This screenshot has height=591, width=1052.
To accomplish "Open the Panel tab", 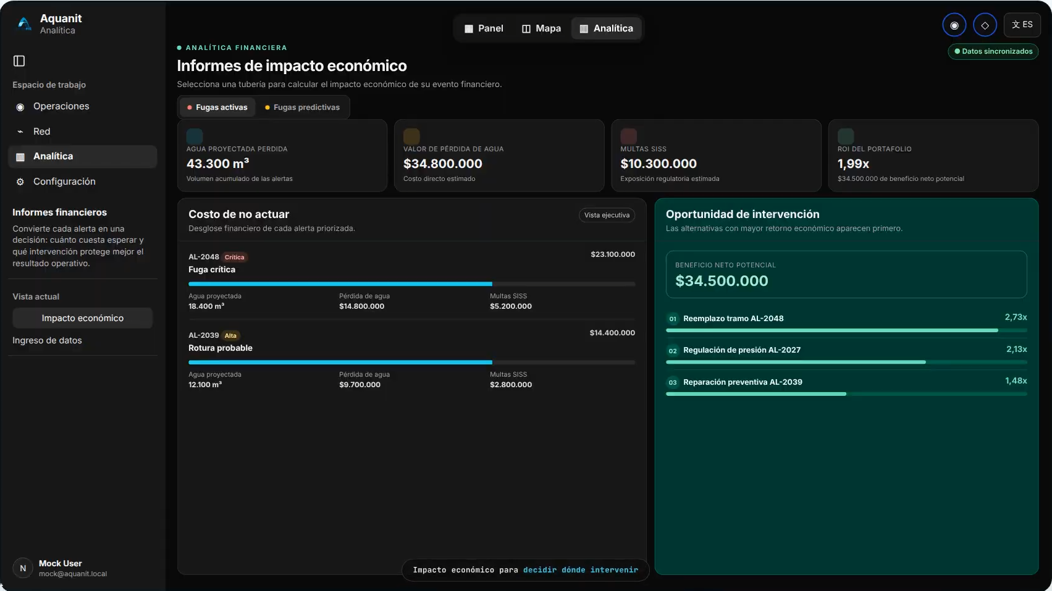I will (484, 28).
